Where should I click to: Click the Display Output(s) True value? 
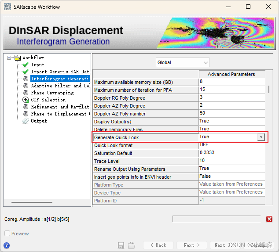click(x=231, y=121)
